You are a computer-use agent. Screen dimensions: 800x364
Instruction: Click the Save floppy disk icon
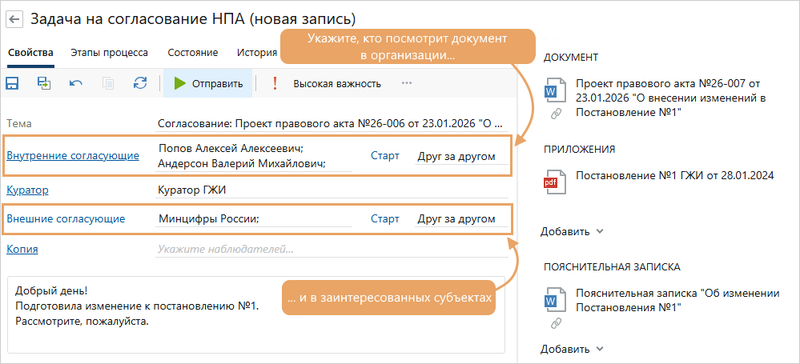pyautogui.click(x=13, y=83)
